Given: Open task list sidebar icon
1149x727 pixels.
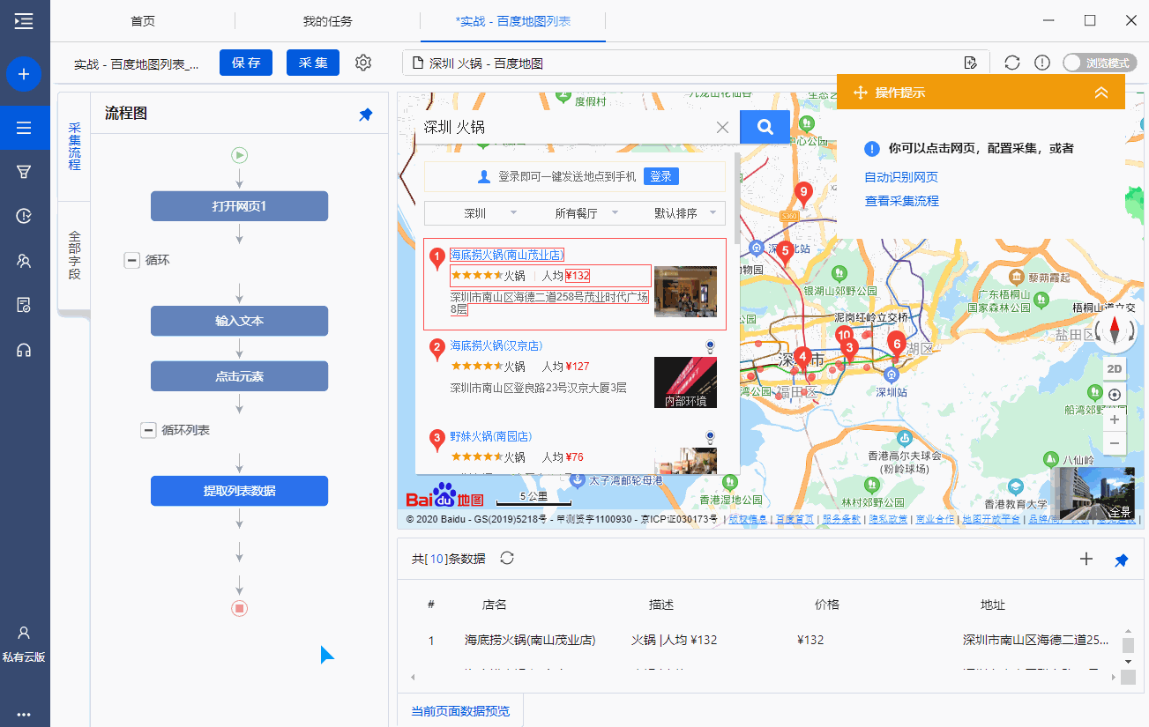Looking at the screenshot, I should pyautogui.click(x=24, y=129).
